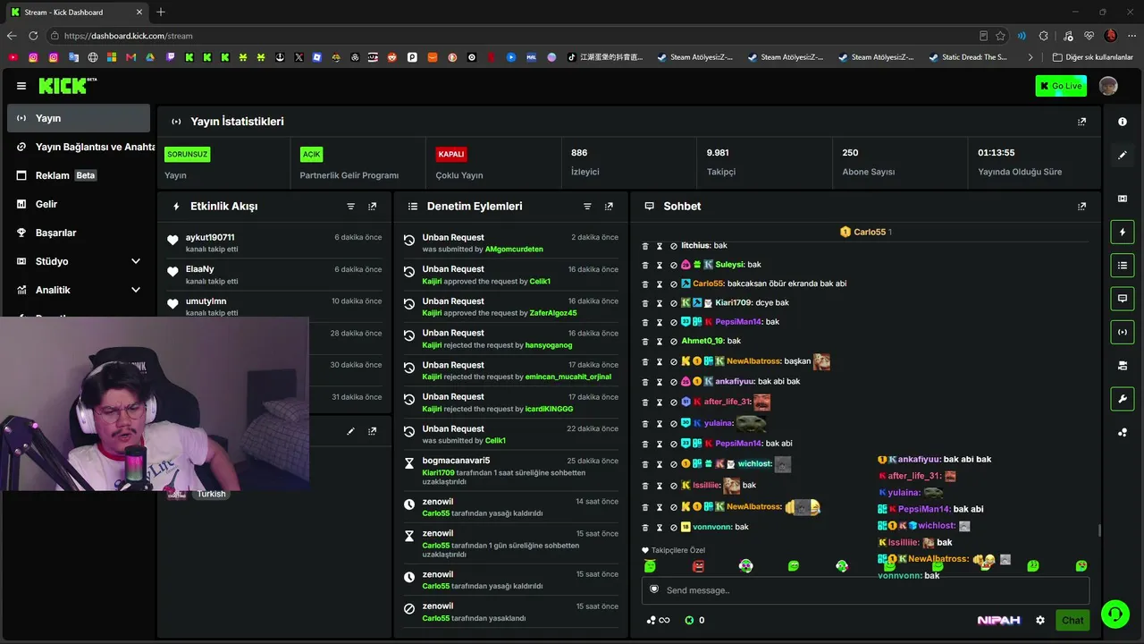1144x644 pixels.
Task: Show more bookmarks with the overflow chevron
Action: 1030,57
